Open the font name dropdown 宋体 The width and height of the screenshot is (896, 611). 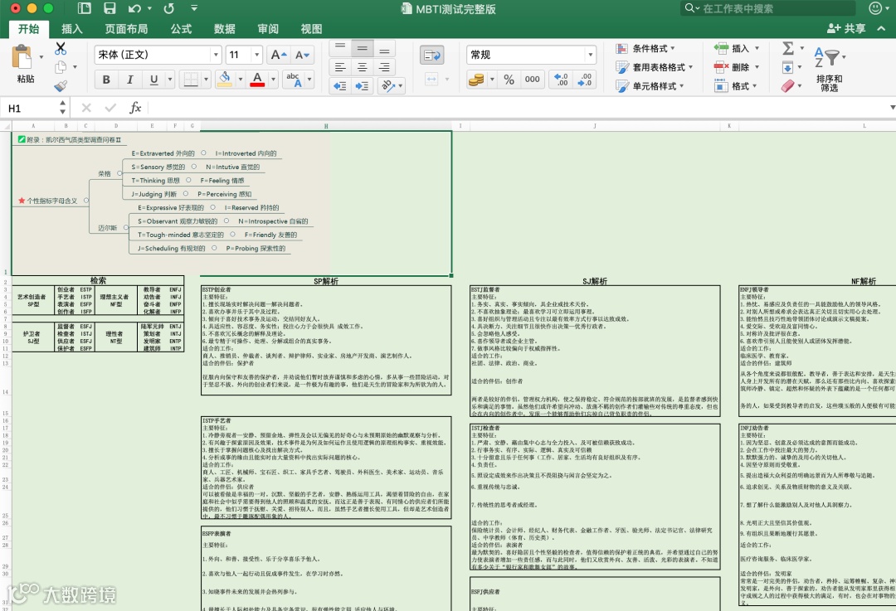pyautogui.click(x=216, y=55)
